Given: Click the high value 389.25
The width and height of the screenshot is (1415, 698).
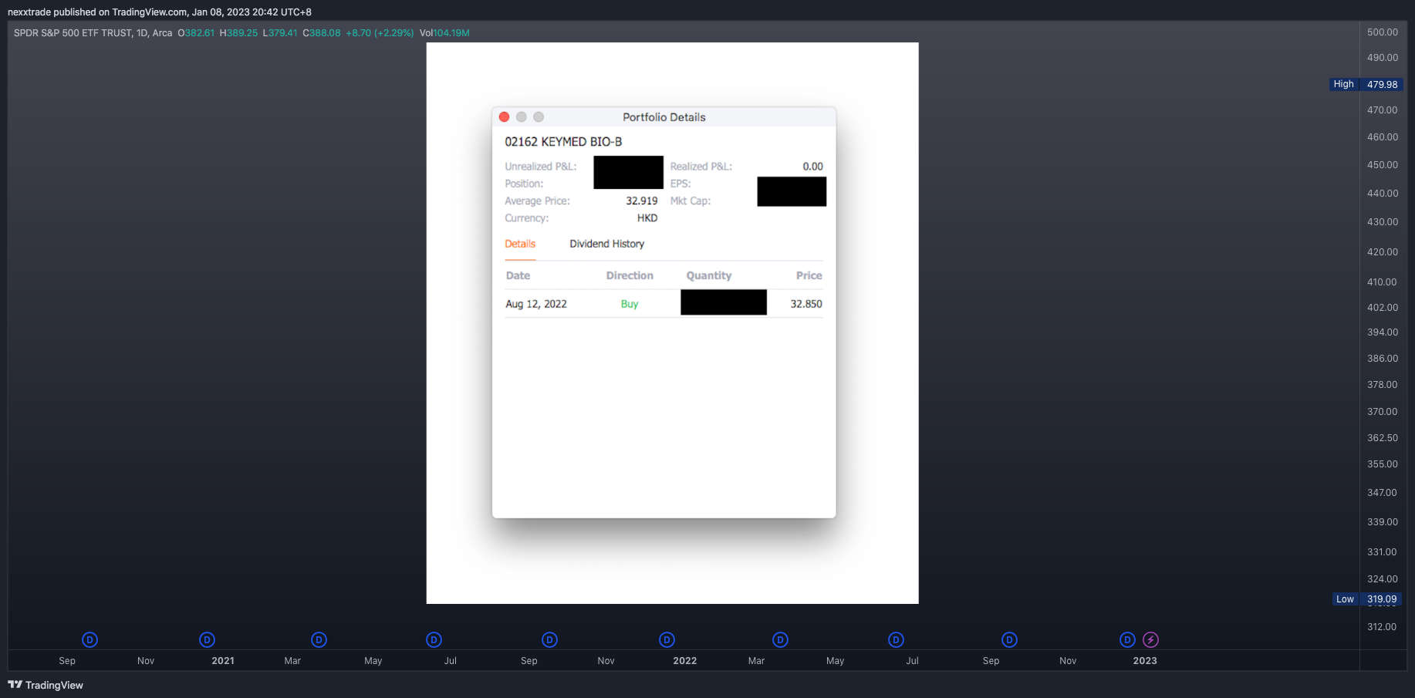Looking at the screenshot, I should (242, 33).
